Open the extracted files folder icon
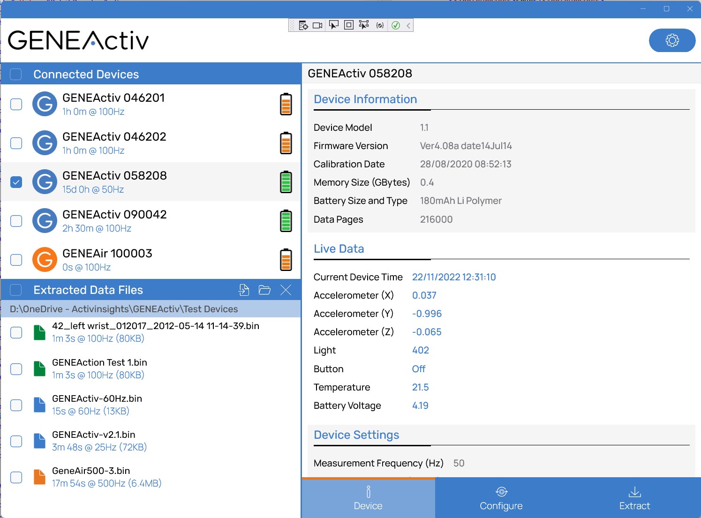 tap(264, 290)
